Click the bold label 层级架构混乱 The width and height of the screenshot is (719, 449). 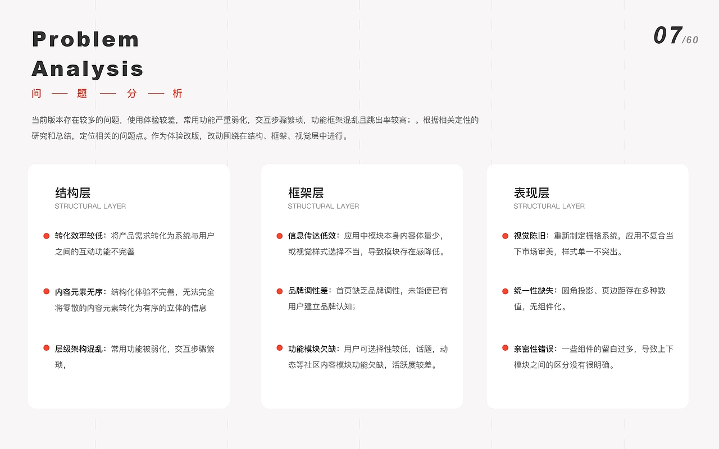81,349
